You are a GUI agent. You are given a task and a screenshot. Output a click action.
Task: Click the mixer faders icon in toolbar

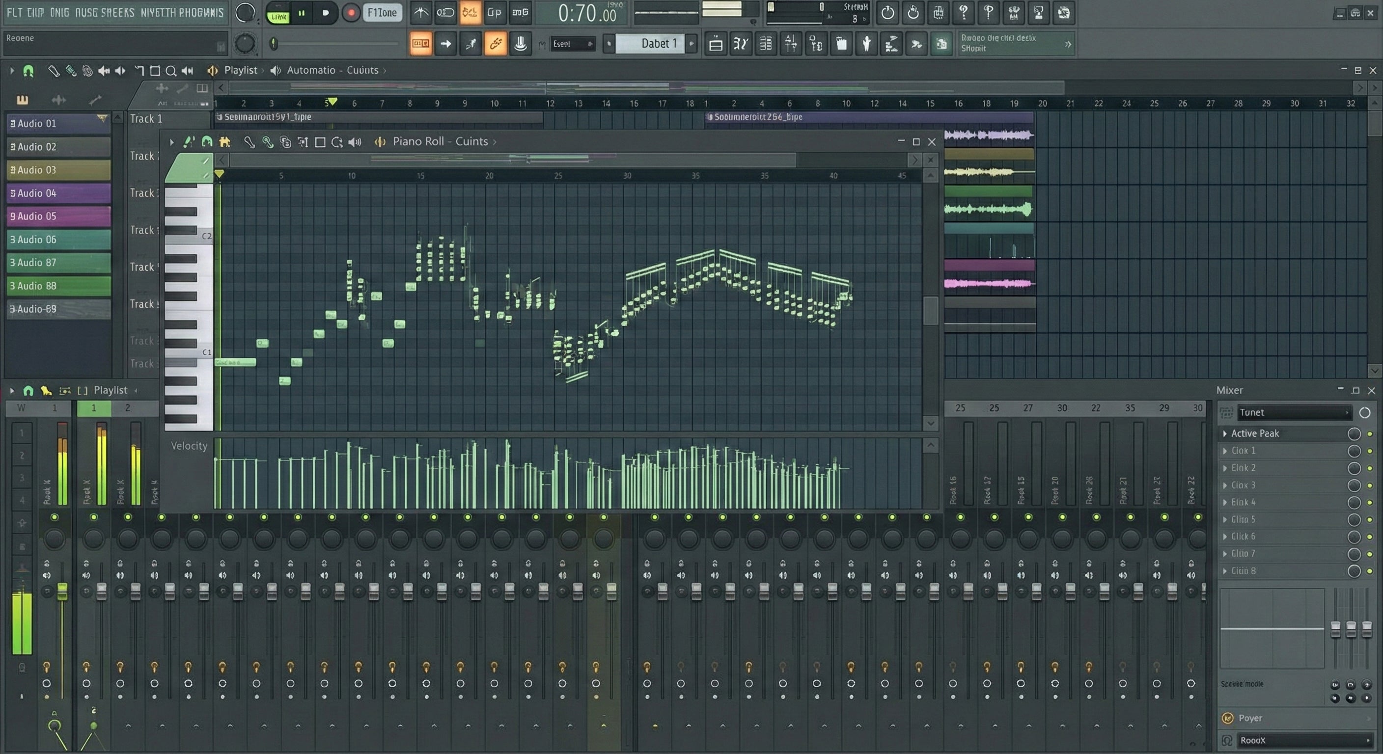pyautogui.click(x=791, y=44)
